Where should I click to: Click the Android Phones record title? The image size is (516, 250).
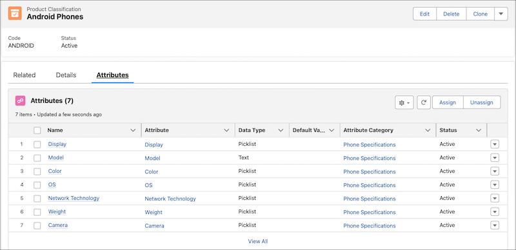pos(55,17)
